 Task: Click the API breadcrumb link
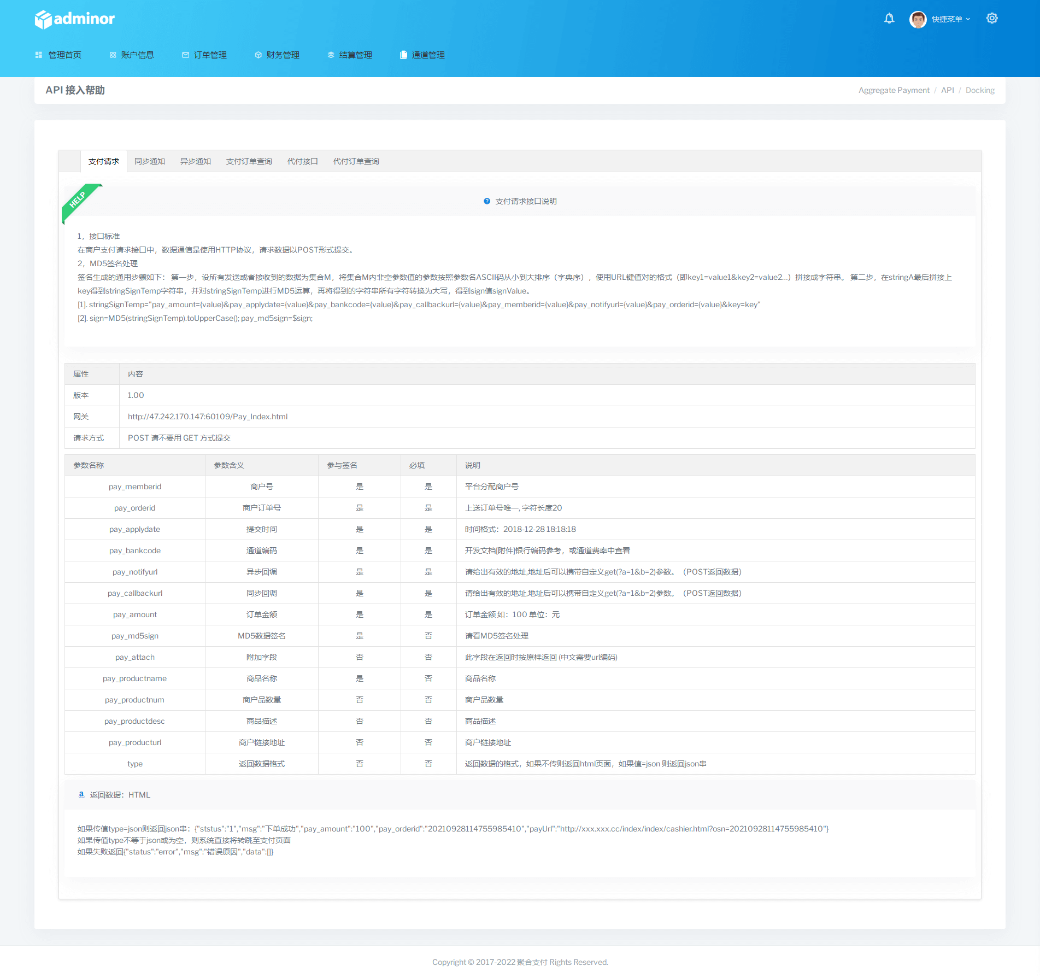[947, 90]
